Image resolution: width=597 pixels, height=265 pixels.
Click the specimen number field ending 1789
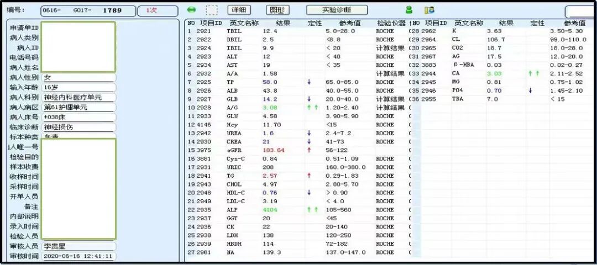coord(88,10)
